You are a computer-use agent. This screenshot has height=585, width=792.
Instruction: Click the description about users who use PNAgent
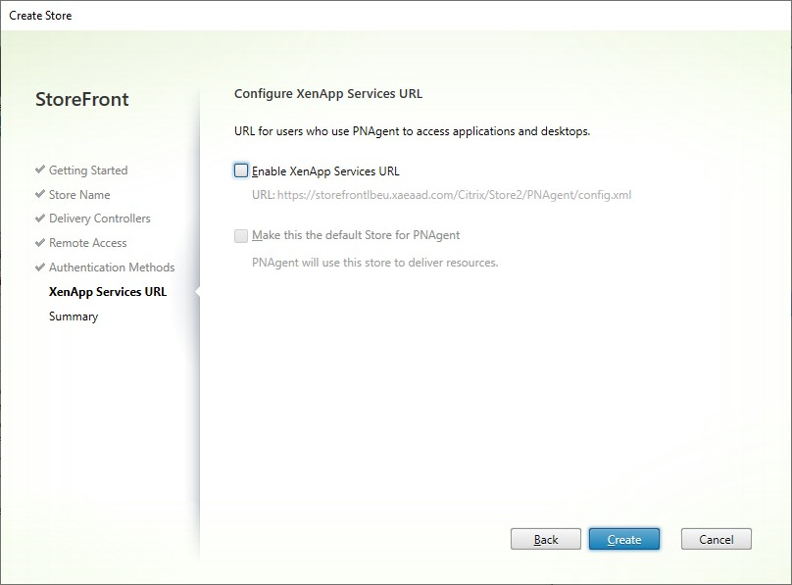tap(412, 131)
